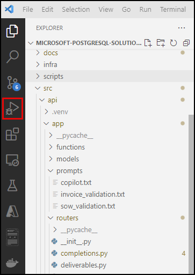This screenshot has width=195, height=275.
Task: Collapse the src folder
Action: 110,88
